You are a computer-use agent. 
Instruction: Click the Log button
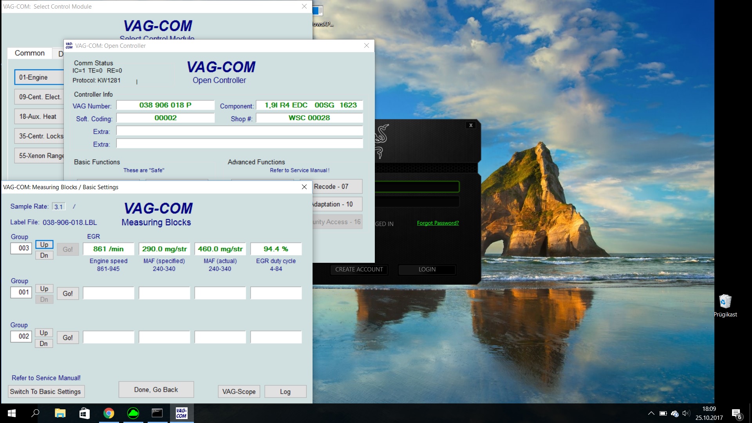[285, 391]
